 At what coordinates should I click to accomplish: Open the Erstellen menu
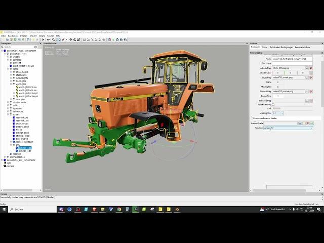(24, 36)
